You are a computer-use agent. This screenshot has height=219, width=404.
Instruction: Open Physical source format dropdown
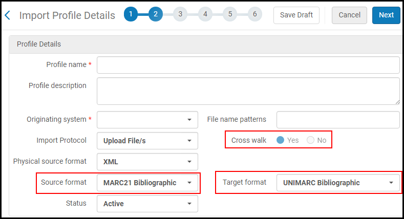(x=147, y=162)
